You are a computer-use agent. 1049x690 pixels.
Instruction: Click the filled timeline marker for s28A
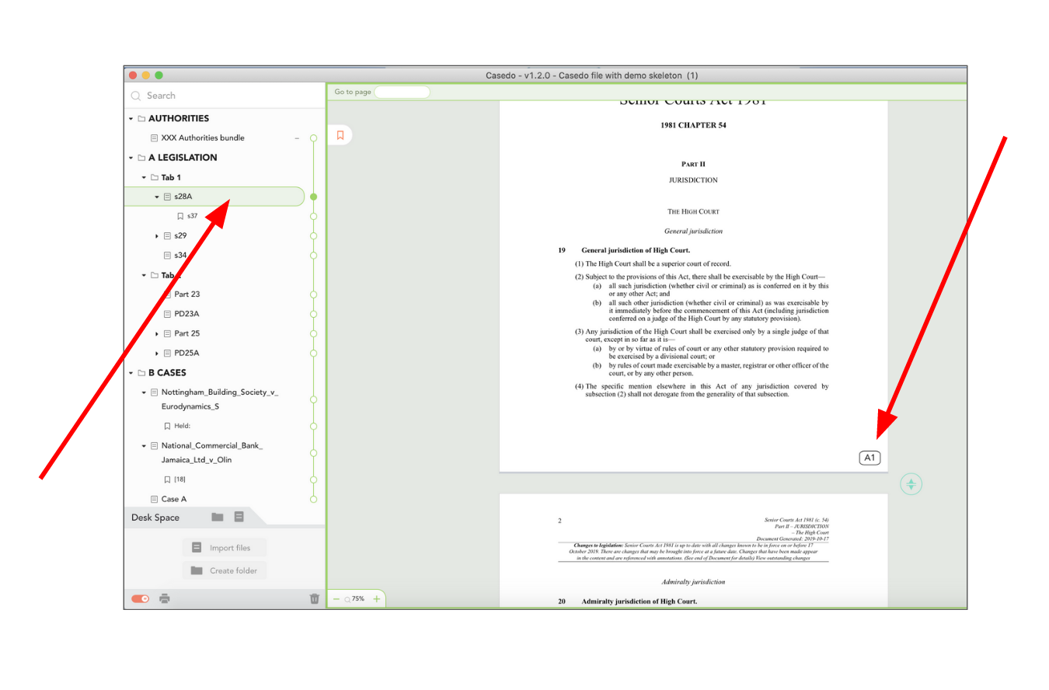coord(314,197)
